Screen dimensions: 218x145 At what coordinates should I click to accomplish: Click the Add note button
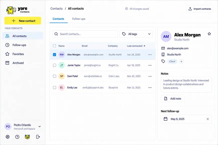tap(173, 98)
